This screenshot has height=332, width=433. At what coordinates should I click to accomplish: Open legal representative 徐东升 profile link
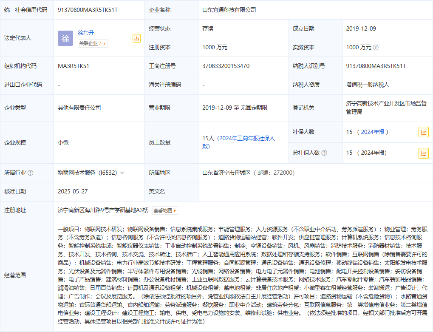86,33
